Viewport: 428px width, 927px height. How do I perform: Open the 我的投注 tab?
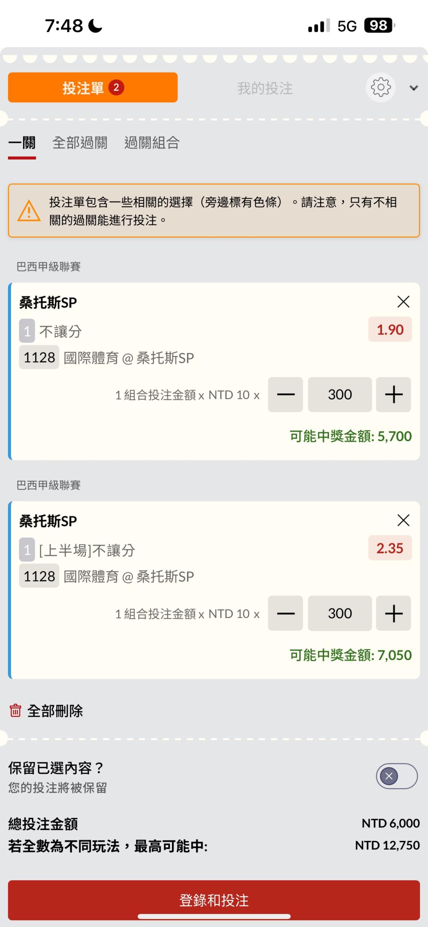click(x=265, y=88)
